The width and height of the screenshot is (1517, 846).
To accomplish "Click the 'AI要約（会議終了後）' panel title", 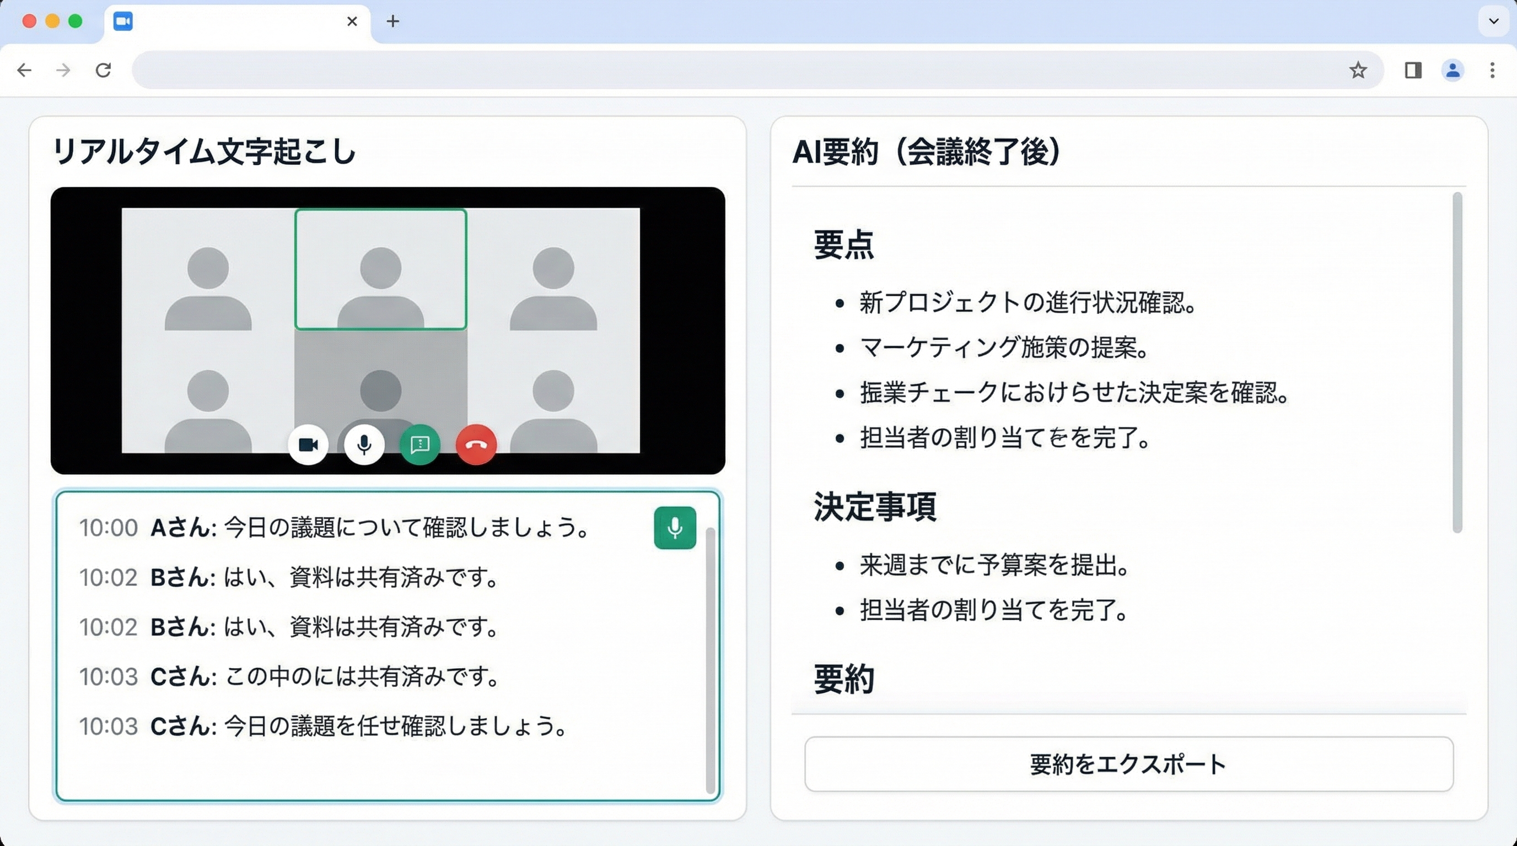I will click(x=926, y=151).
